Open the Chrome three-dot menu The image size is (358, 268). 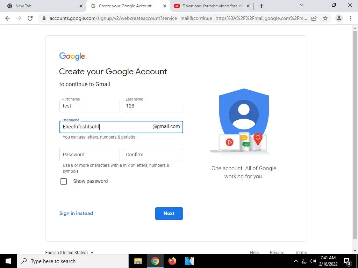pos(350,18)
